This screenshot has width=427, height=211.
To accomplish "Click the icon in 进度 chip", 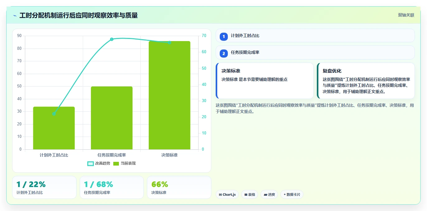I will tap(265, 195).
